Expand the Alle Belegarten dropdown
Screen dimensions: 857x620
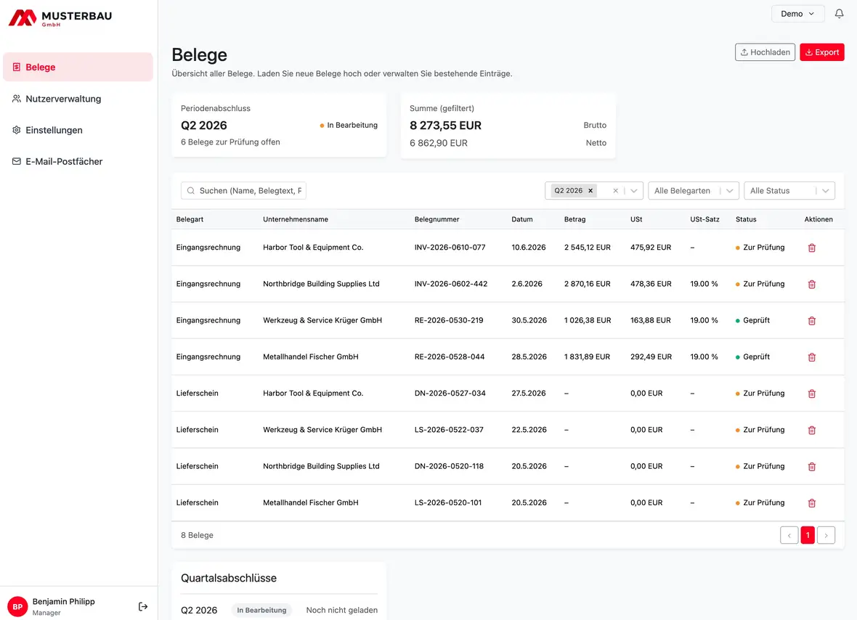(x=693, y=191)
